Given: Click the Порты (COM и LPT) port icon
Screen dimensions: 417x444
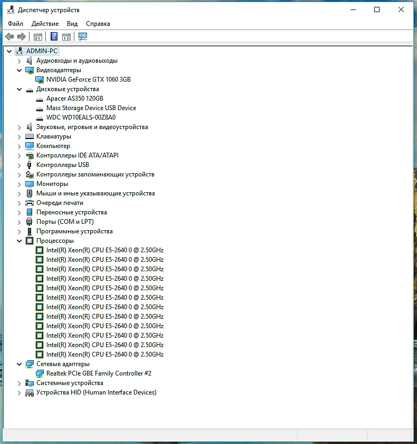Looking at the screenshot, I should click(x=29, y=222).
